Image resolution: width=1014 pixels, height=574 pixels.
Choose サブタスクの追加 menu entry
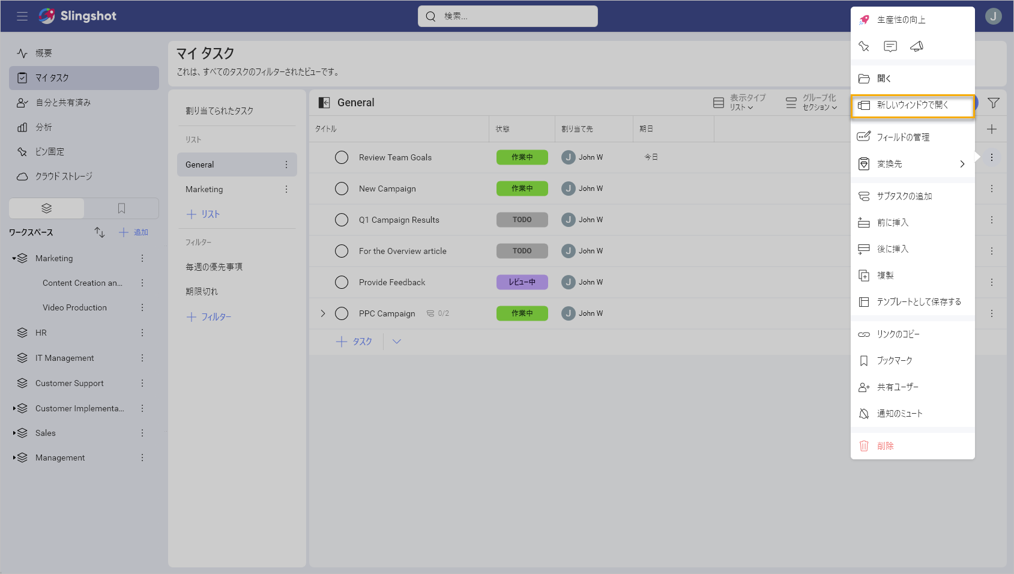pos(913,196)
